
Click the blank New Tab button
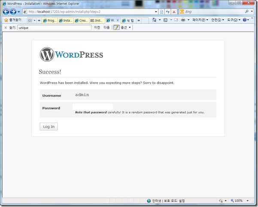point(145,21)
